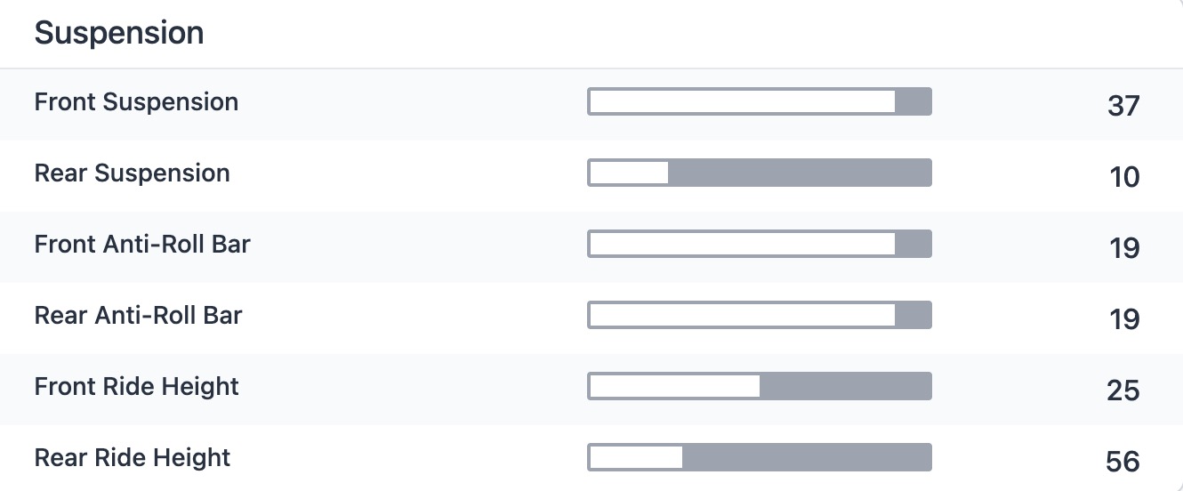Screen dimensions: 1183x491
Task: Click the Front Anti-Roll Bar value 19
Action: [x=1124, y=248]
